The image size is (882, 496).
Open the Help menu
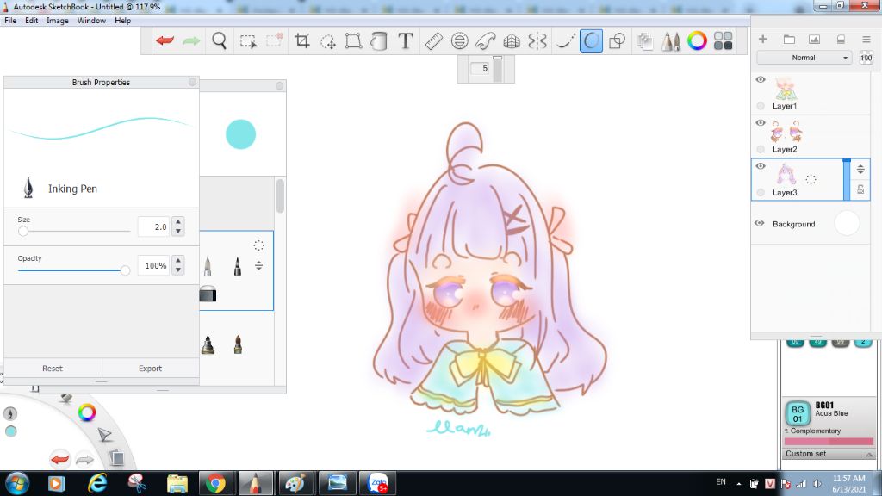pos(122,21)
